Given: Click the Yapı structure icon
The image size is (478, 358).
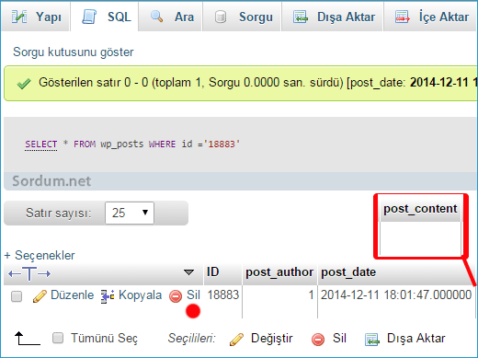Looking at the screenshot, I should coord(19,17).
